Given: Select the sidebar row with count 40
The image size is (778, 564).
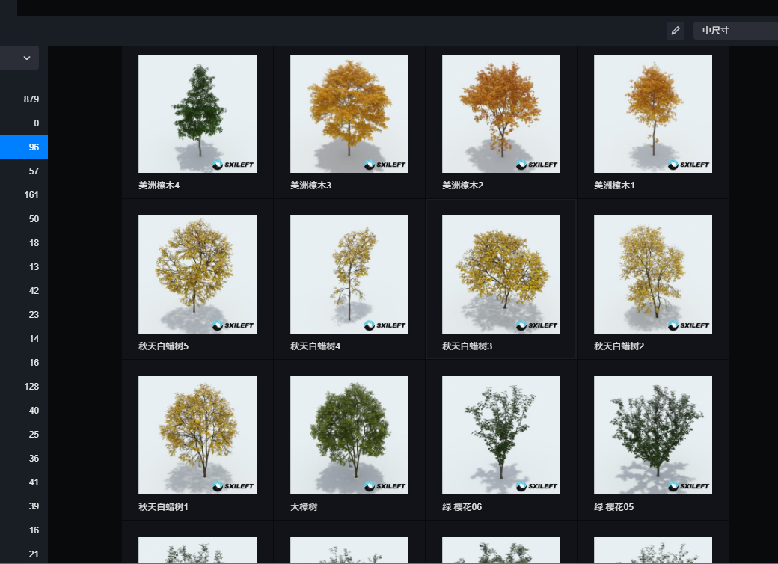Looking at the screenshot, I should 24,410.
